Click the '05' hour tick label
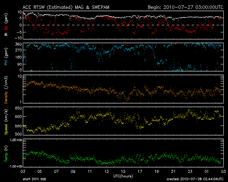228x182 pixels. (x=40, y=172)
